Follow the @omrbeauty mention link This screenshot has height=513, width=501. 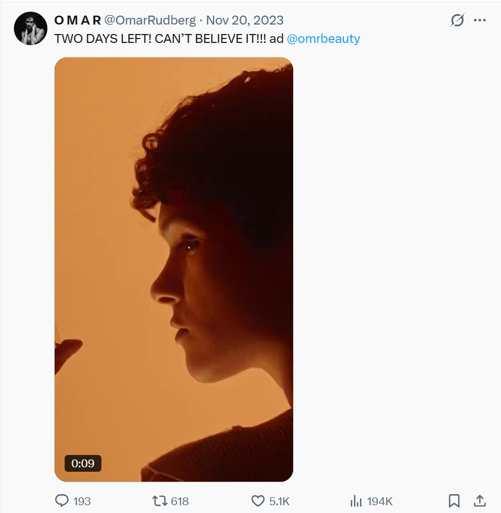tap(323, 38)
